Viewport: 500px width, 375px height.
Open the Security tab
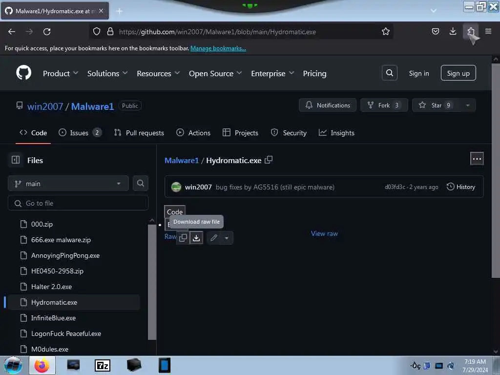tap(289, 133)
